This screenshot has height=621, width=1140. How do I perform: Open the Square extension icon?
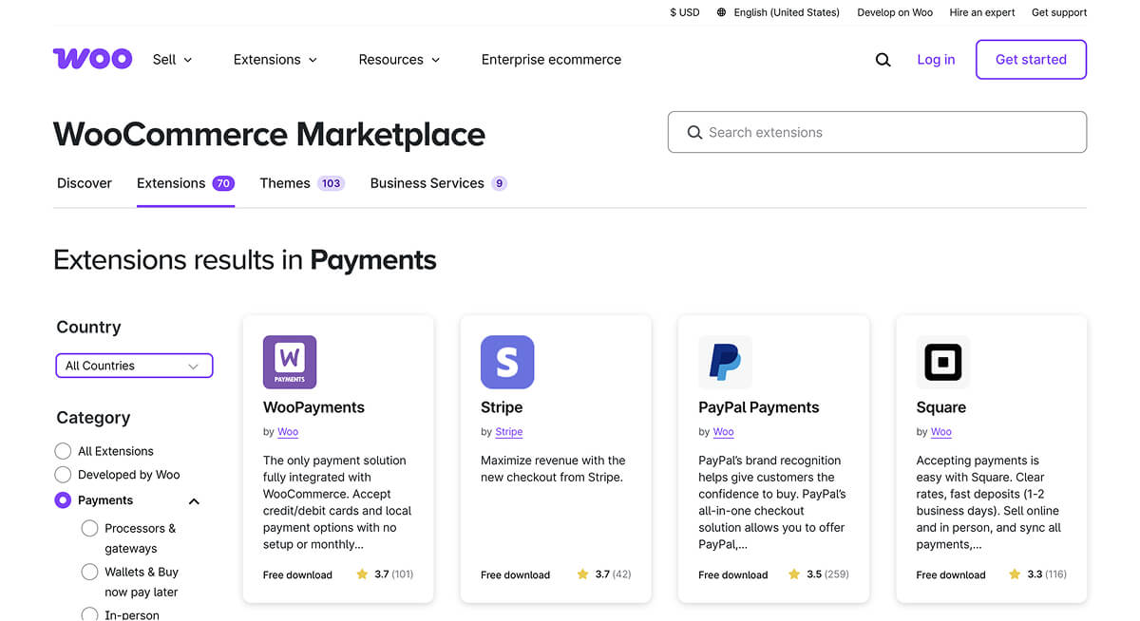pyautogui.click(x=943, y=362)
